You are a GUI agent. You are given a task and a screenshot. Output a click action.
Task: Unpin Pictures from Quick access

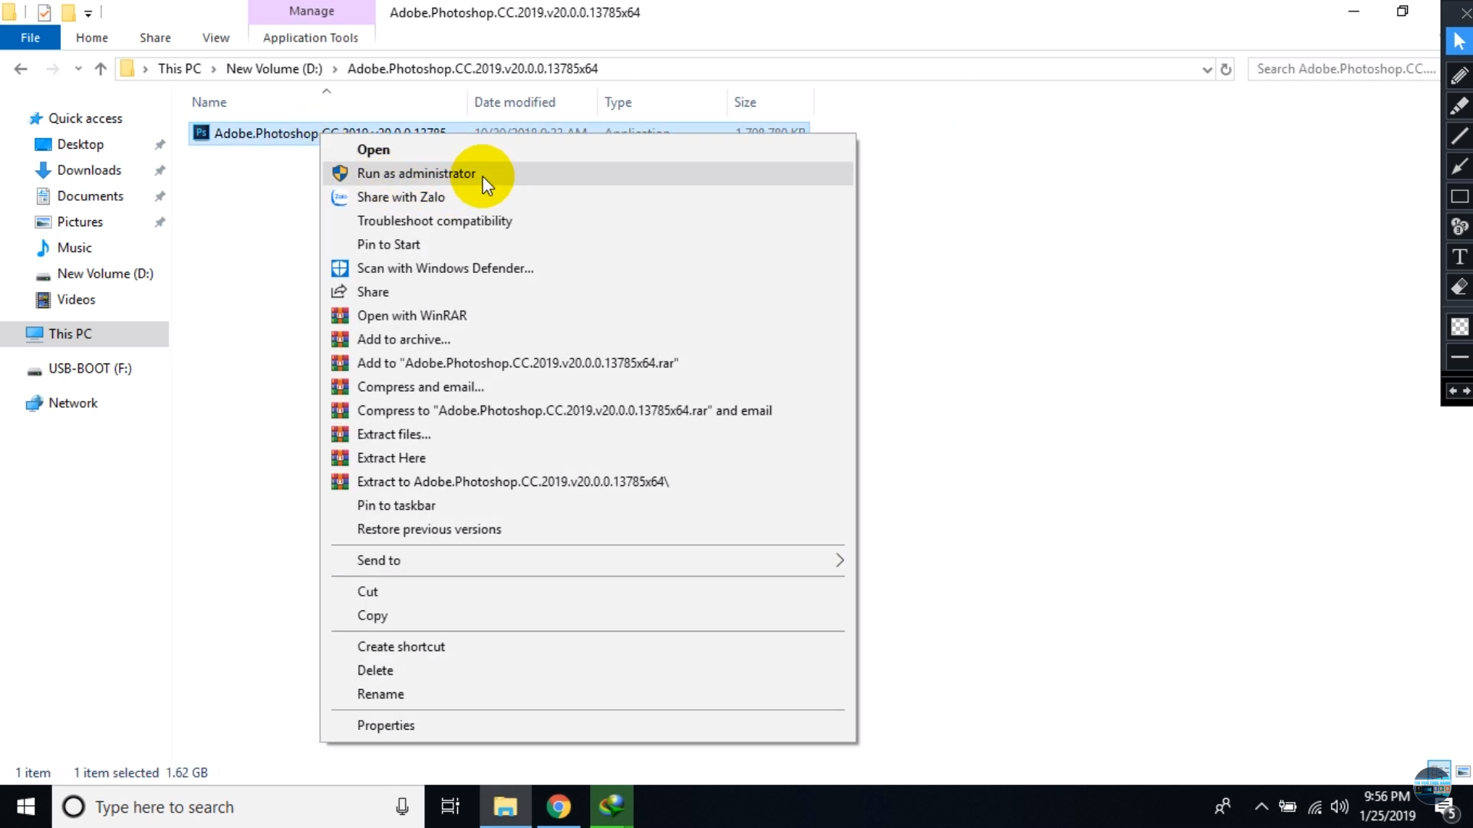coord(160,222)
